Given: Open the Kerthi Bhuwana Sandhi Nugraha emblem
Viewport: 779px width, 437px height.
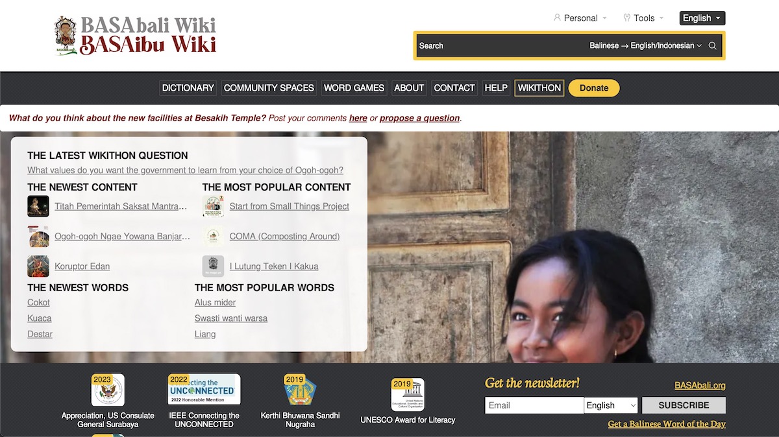Looking at the screenshot, I should click(x=300, y=390).
